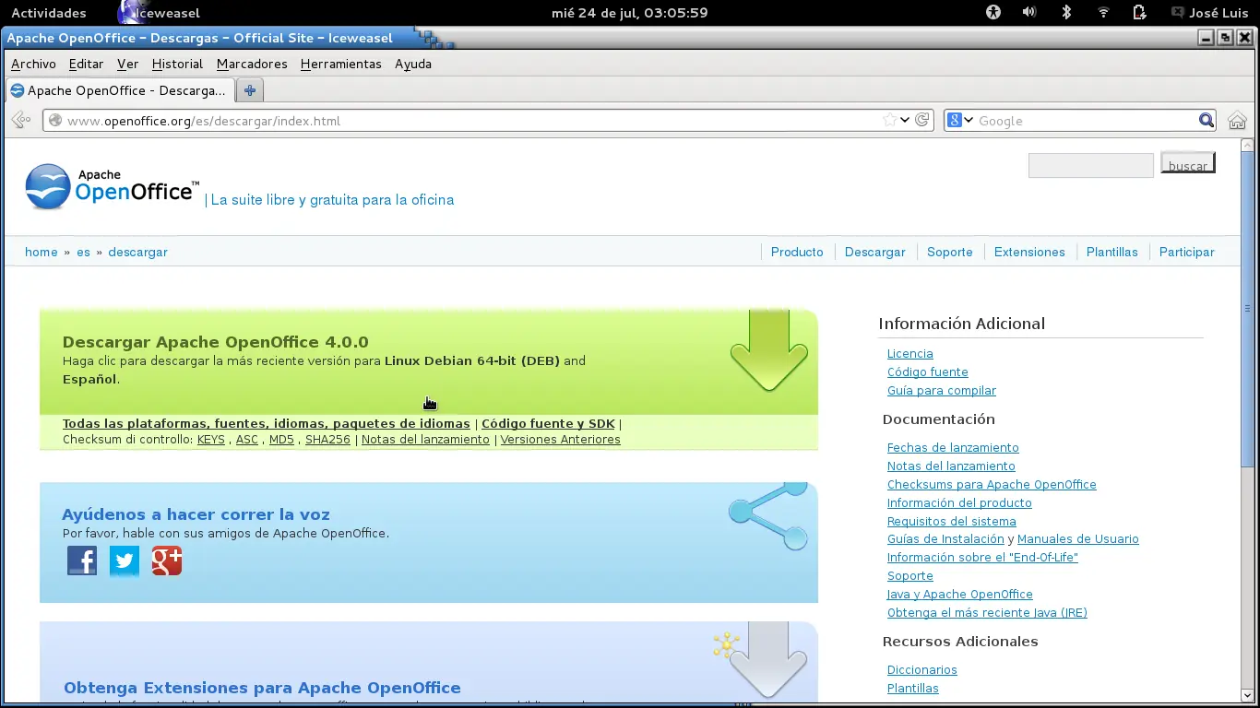Open Fechas de lanzamiento link
The width and height of the screenshot is (1260, 708).
[953, 448]
